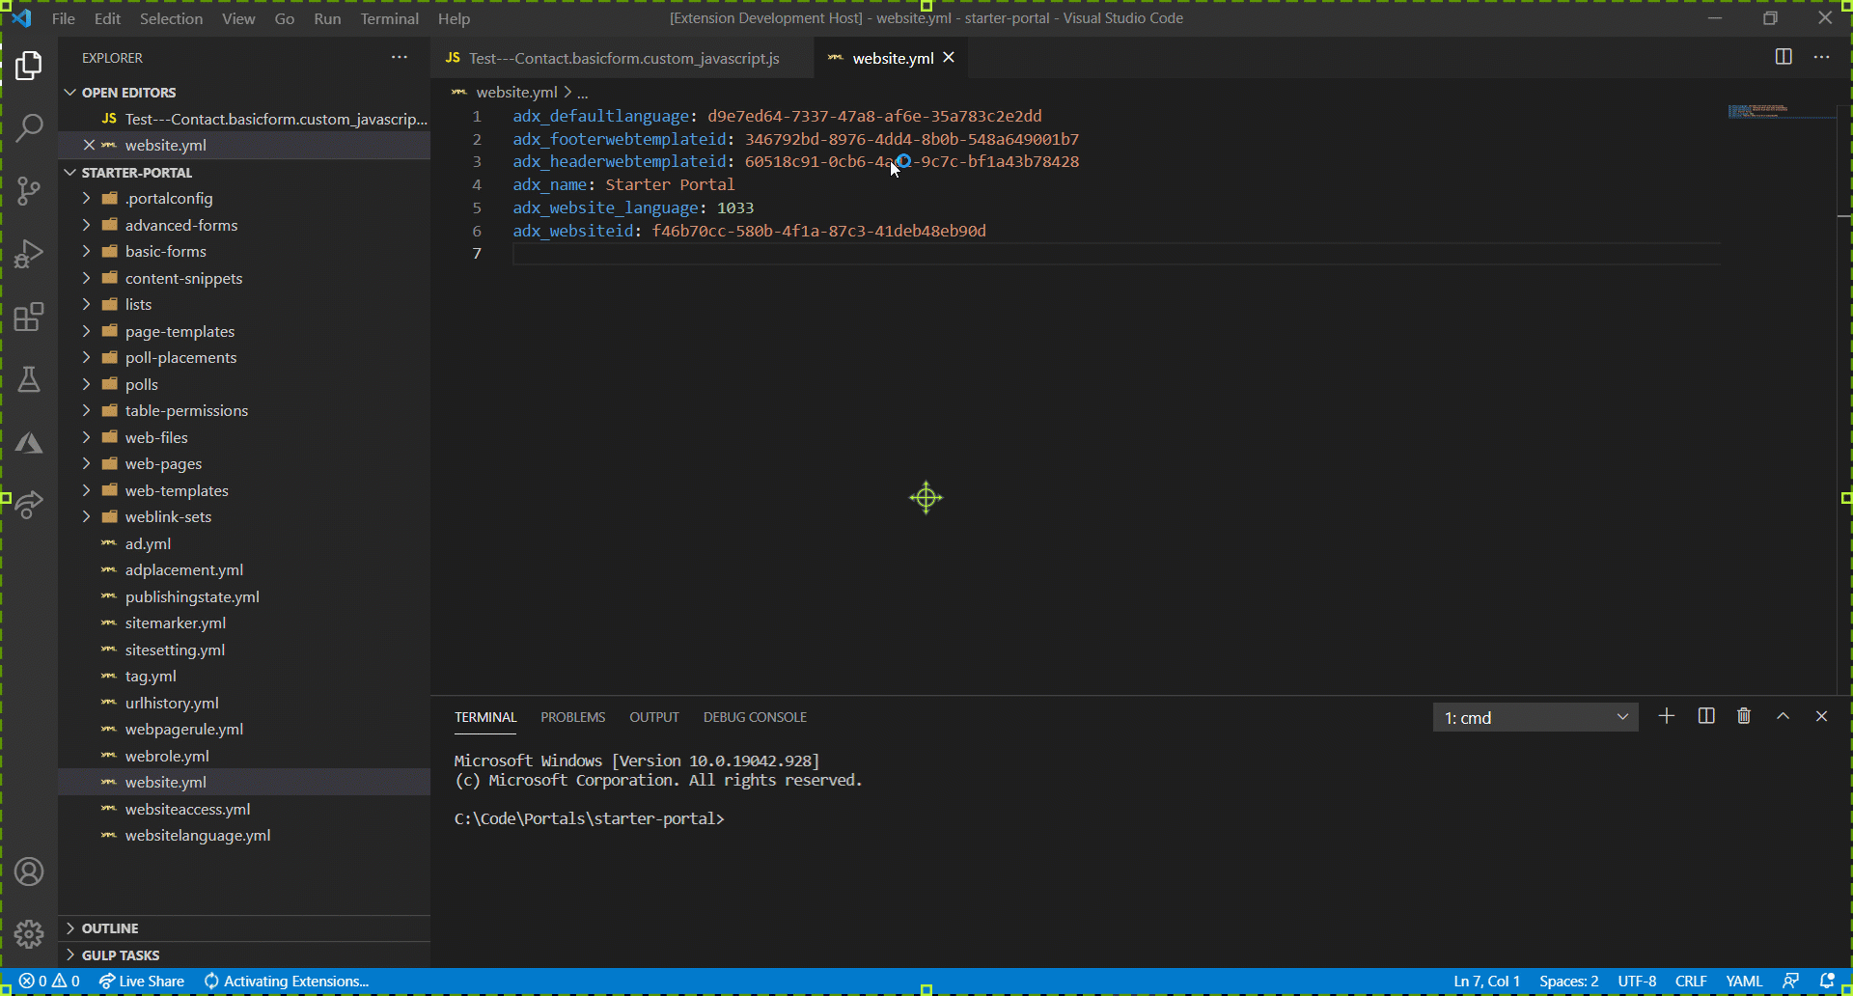Place cursor on empty line 7
The height and width of the screenshot is (996, 1853).
[x=1116, y=254]
